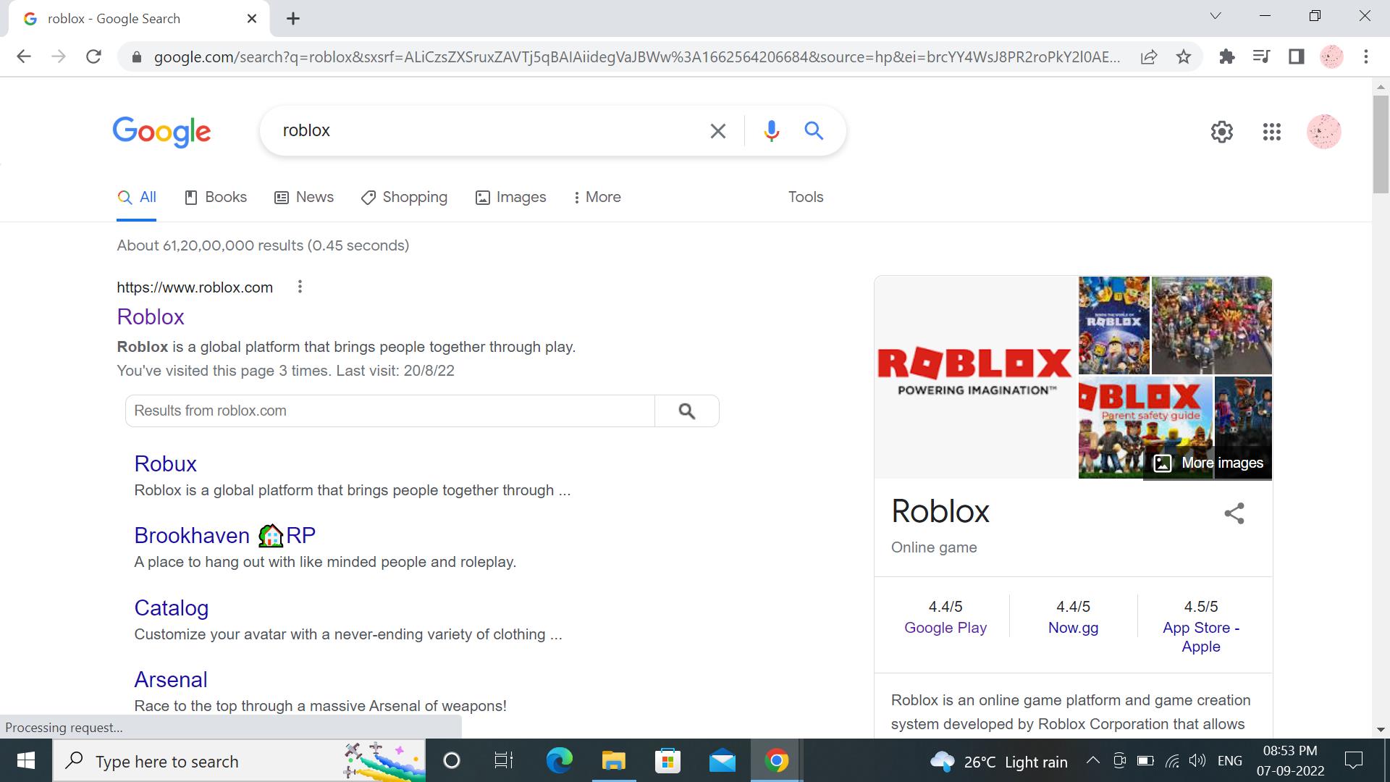Open the Roblox main result link
Viewport: 1390px width, 782px height.
click(x=151, y=317)
